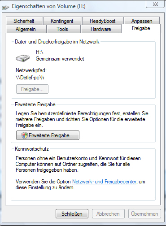Go to the Anpassen tab
166x226 pixels.
pos(142,21)
